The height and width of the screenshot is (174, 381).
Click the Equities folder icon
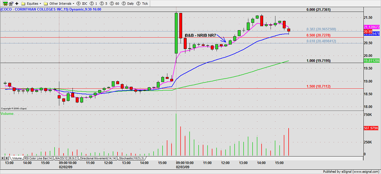(x=23, y=4)
